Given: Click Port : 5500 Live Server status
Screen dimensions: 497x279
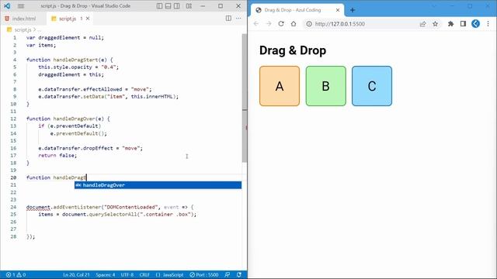Looking at the screenshot, I should pos(204,275).
